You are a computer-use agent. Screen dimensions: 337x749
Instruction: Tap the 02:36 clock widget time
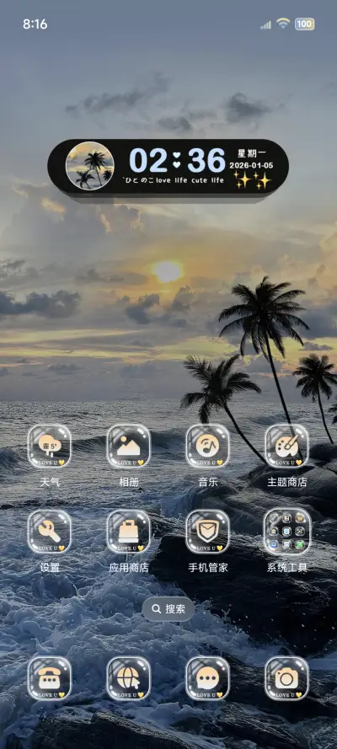pos(177,160)
